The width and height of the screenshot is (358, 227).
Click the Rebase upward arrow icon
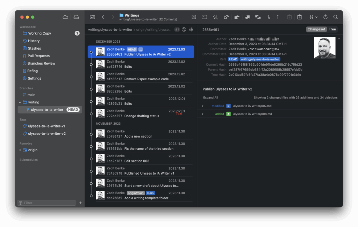(x=278, y=17)
